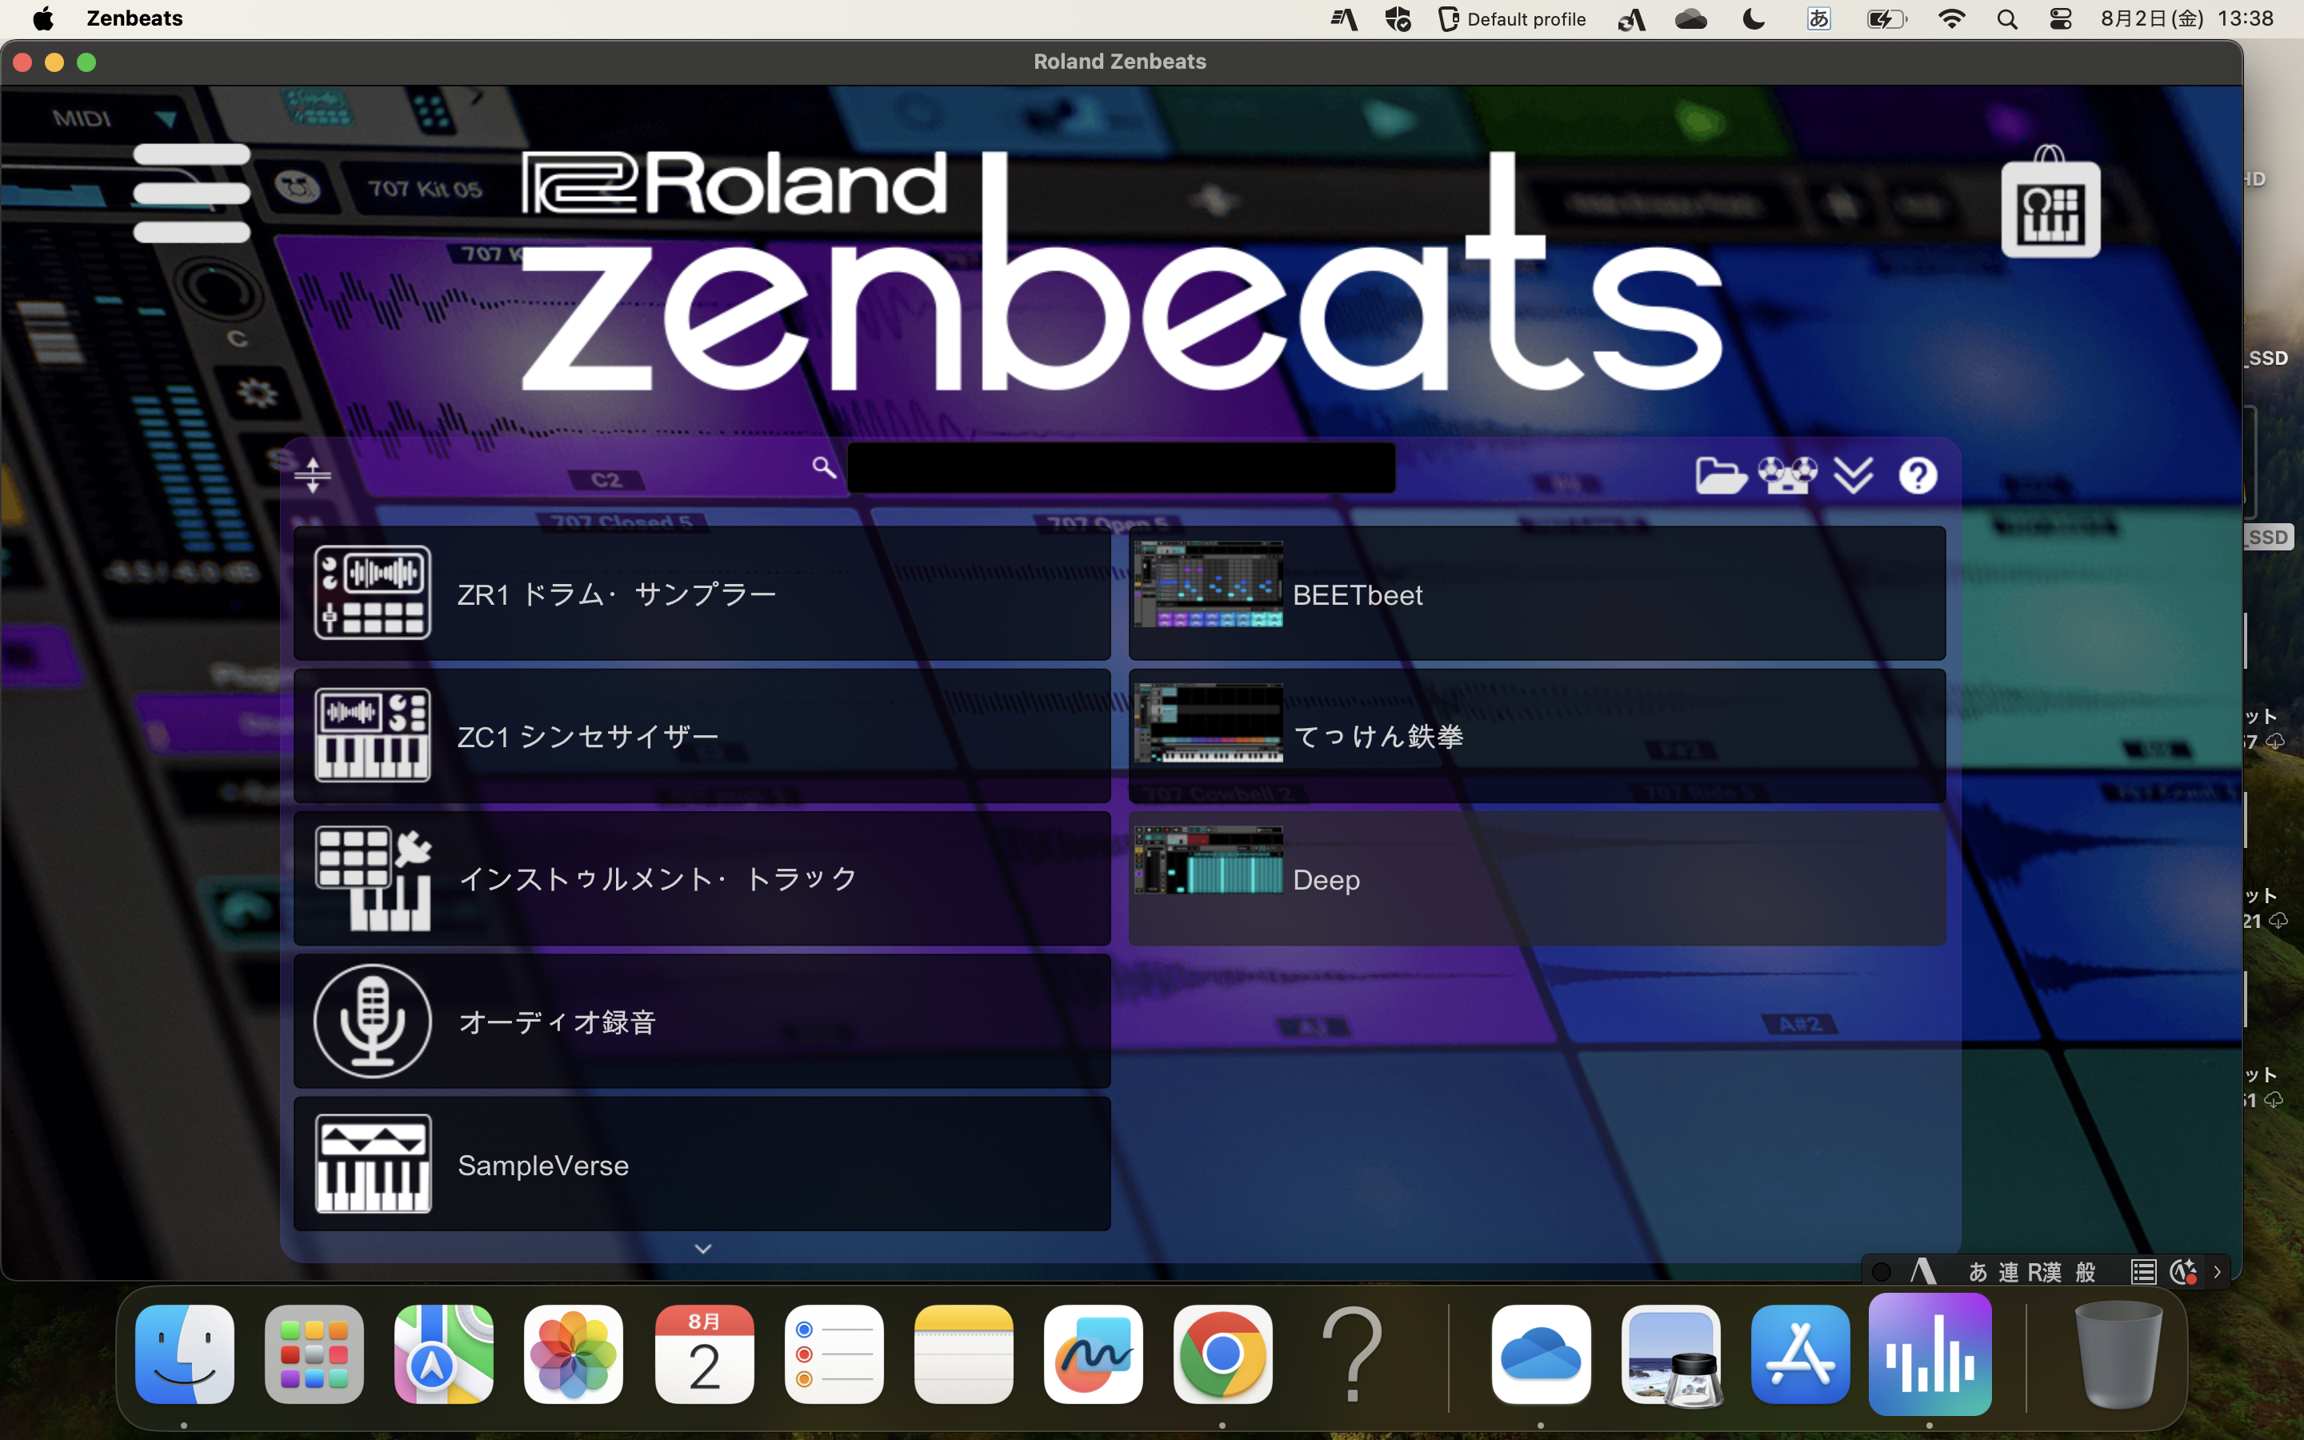
Task: Create a ZC1 シンセサイザー track
Action: click(x=702, y=736)
